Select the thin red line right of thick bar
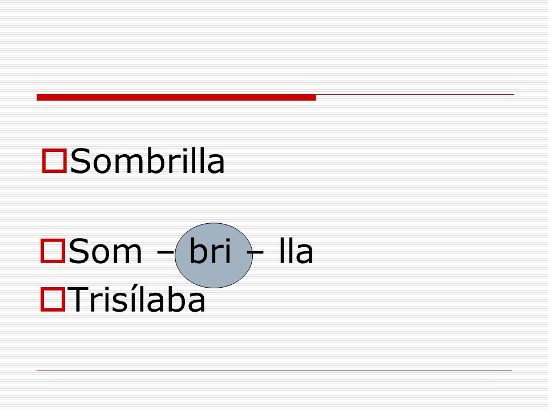The height and width of the screenshot is (411, 548). 415,94
